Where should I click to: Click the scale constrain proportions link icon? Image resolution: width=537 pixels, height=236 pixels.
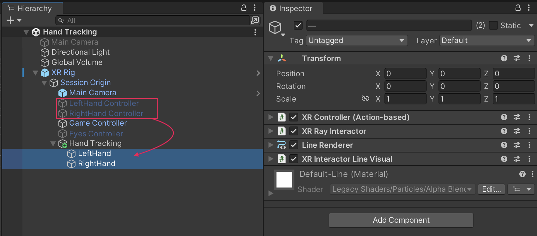(365, 99)
